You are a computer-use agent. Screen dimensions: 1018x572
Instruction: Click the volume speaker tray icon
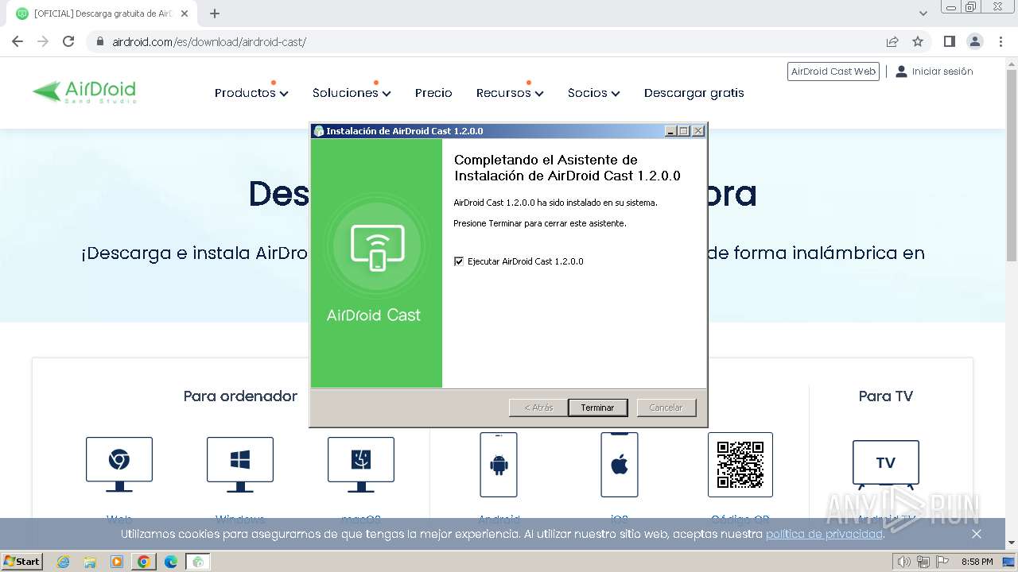905,562
